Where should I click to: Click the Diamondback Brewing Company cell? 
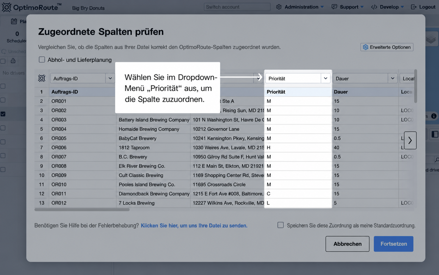153,194
